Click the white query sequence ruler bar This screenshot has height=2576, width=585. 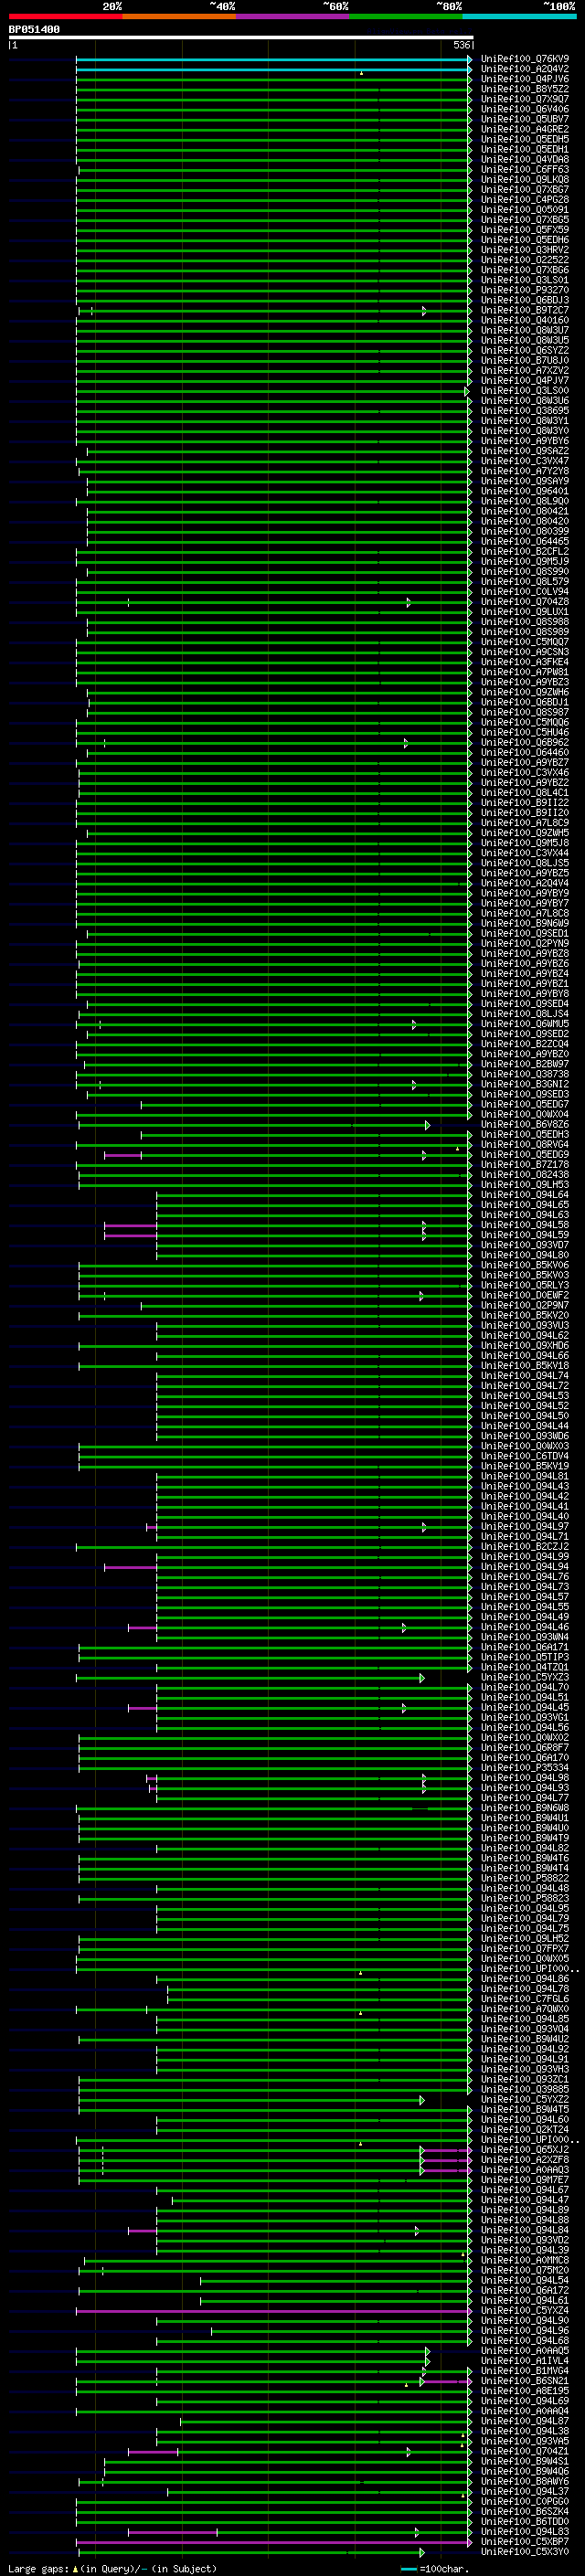[x=240, y=38]
